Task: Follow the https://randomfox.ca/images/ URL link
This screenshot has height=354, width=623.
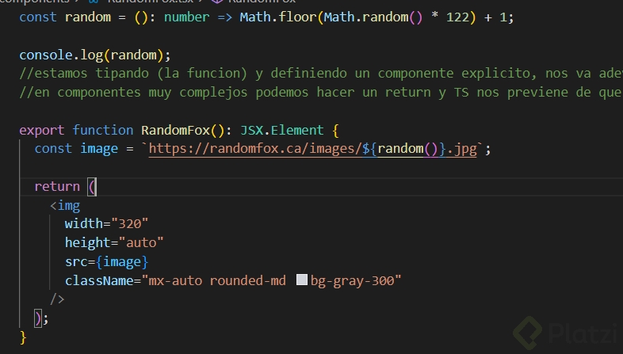Action: tap(254, 149)
